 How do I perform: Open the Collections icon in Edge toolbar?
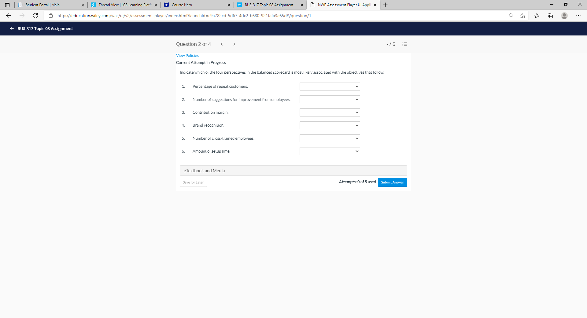550,16
